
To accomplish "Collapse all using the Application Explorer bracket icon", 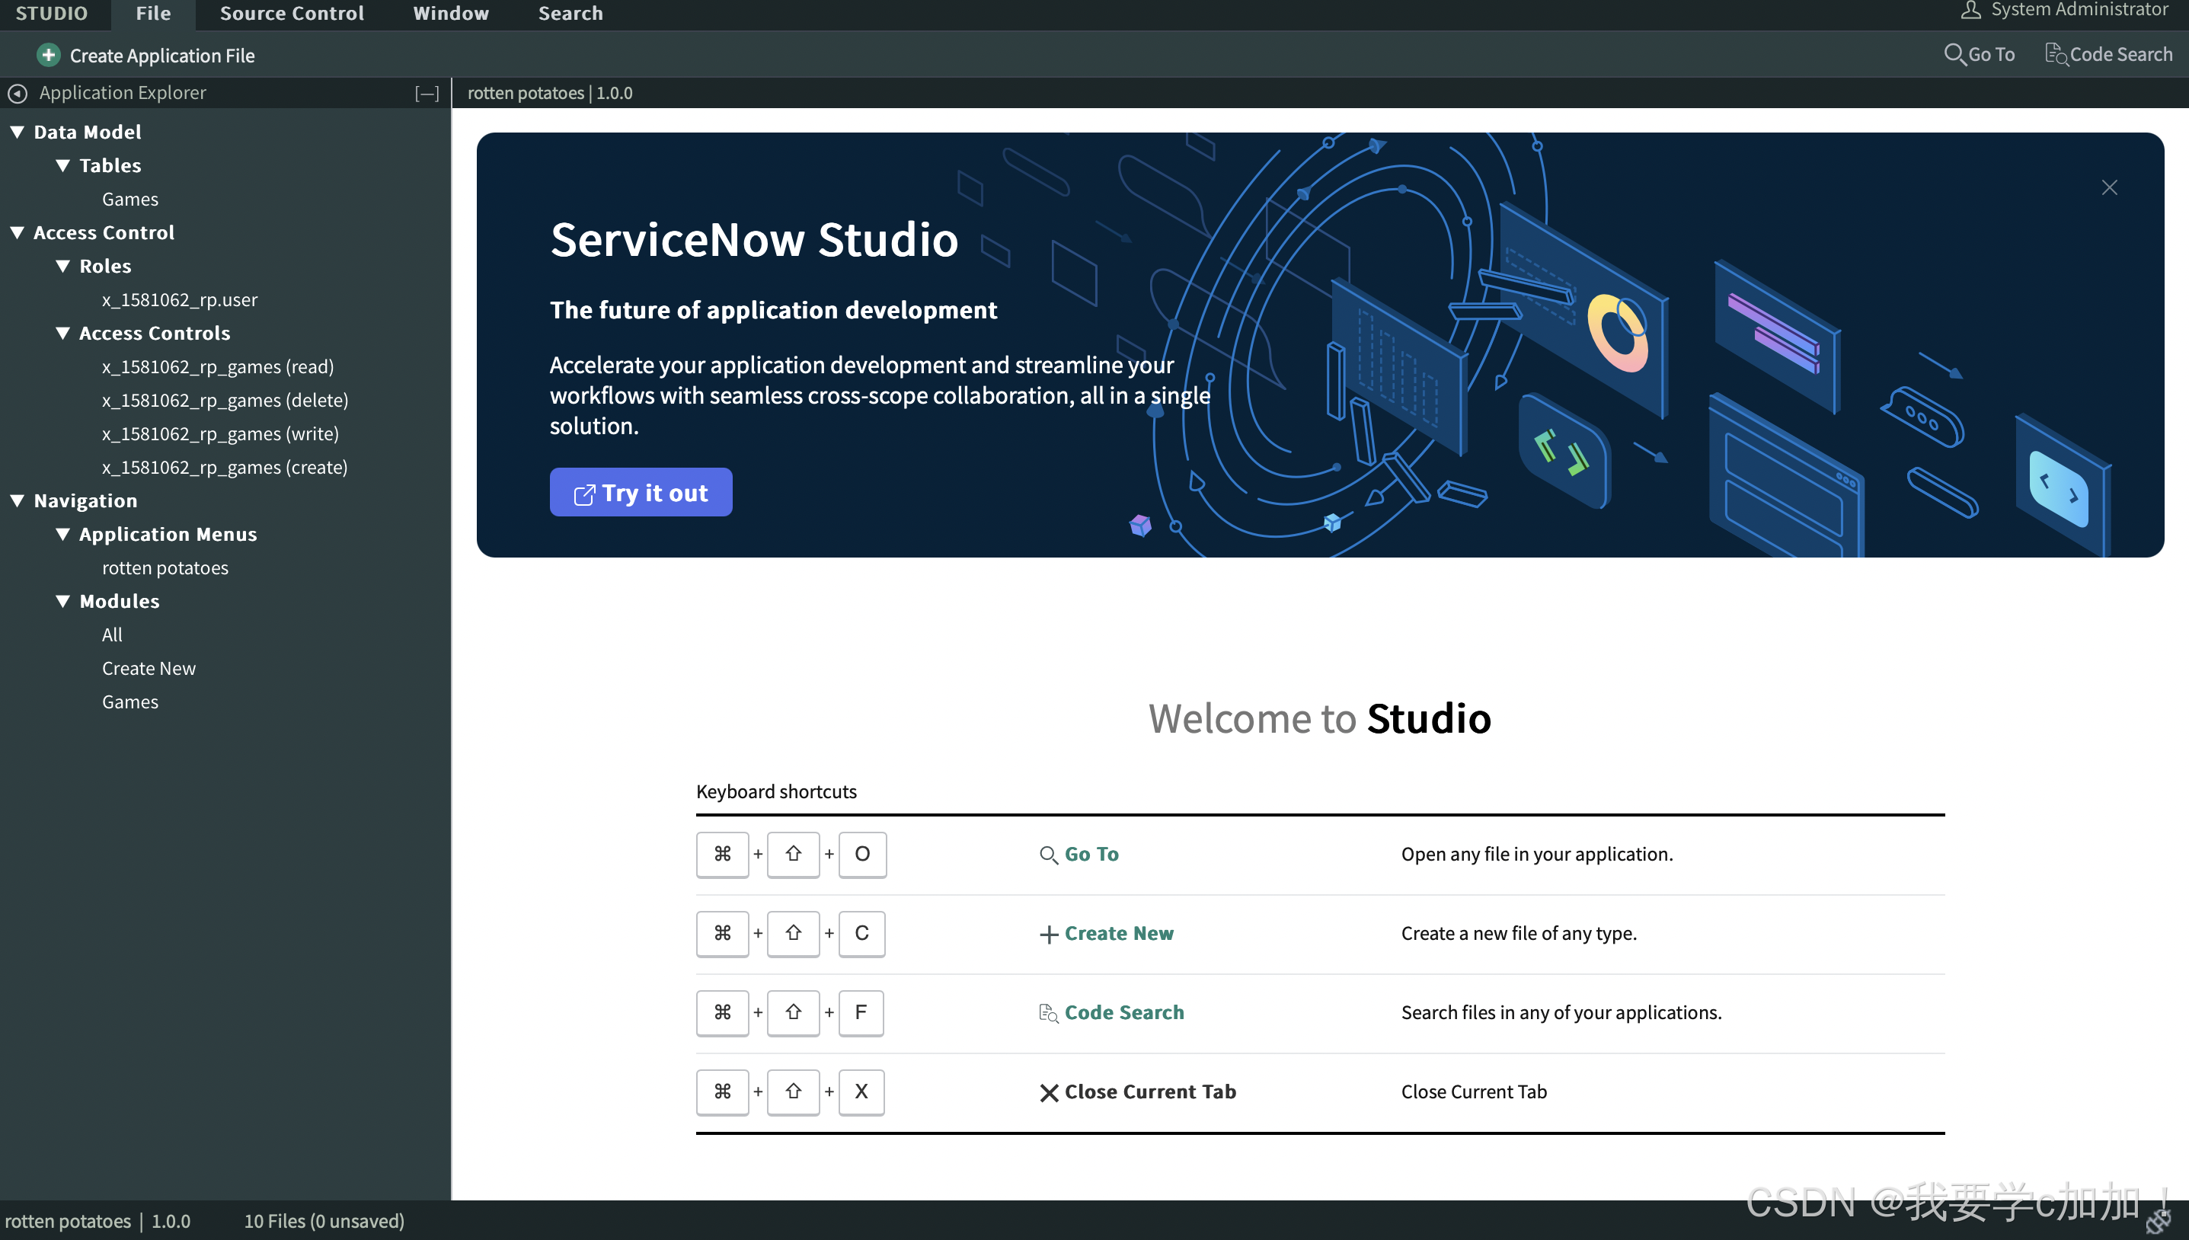I will [x=427, y=94].
